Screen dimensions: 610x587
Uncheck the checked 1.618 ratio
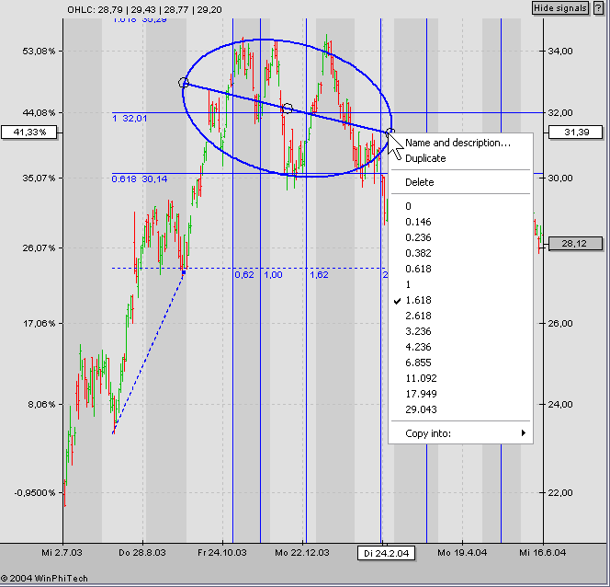[x=418, y=300]
